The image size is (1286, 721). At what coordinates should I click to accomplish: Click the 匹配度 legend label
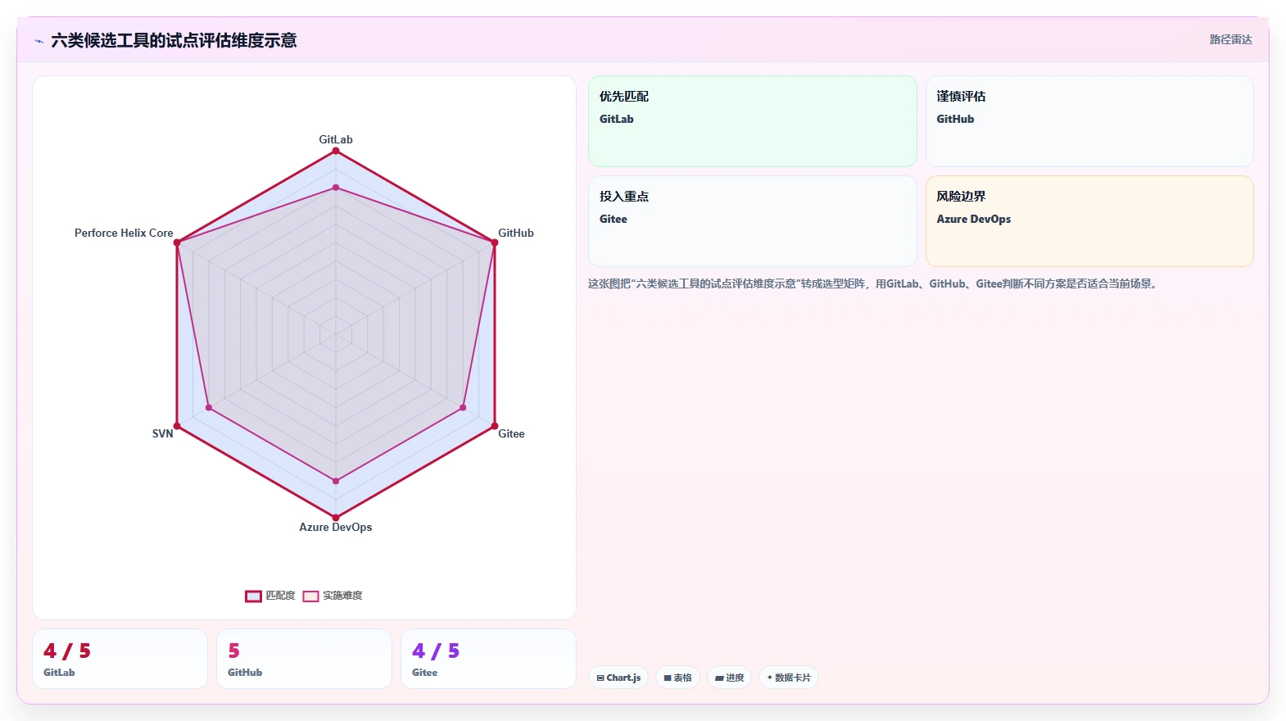tap(280, 596)
